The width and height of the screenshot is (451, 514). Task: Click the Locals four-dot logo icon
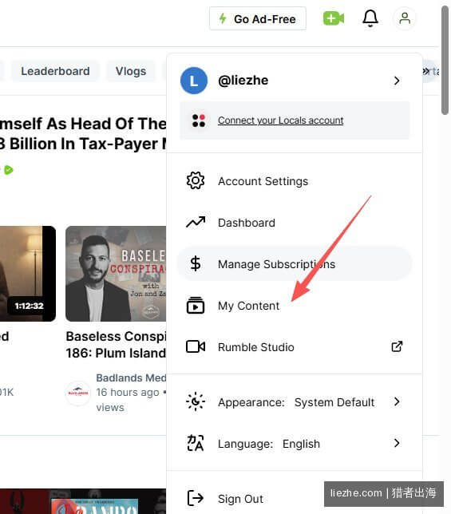coord(199,121)
